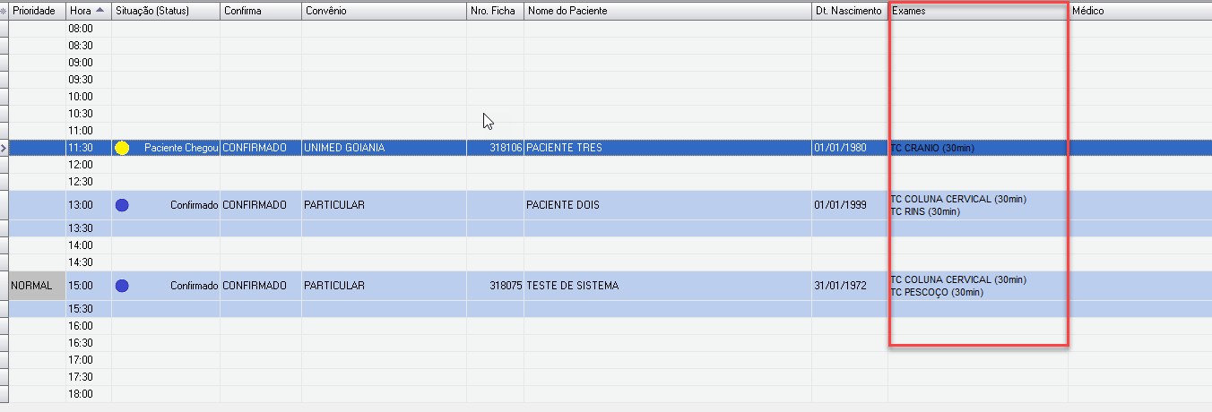Select the TESTE DE SISTEMA patient cell
This screenshot has width=1212, height=412.
[x=573, y=286]
